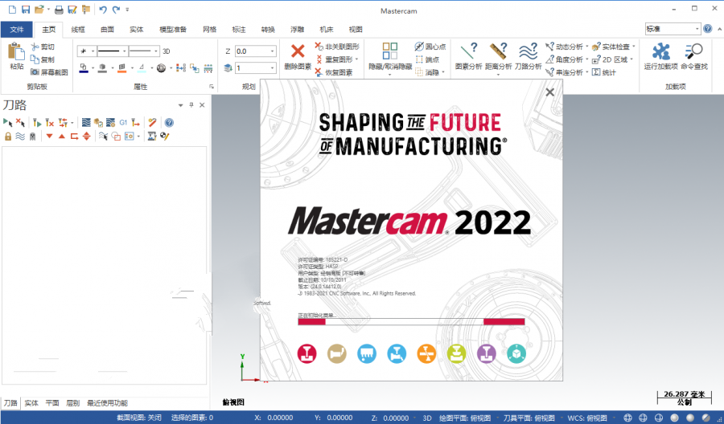The width and height of the screenshot is (724, 424).
Task: Toggle the 3D mode in ribbon attributes
Action: click(167, 51)
